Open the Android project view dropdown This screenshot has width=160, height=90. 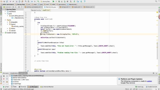[7, 7]
